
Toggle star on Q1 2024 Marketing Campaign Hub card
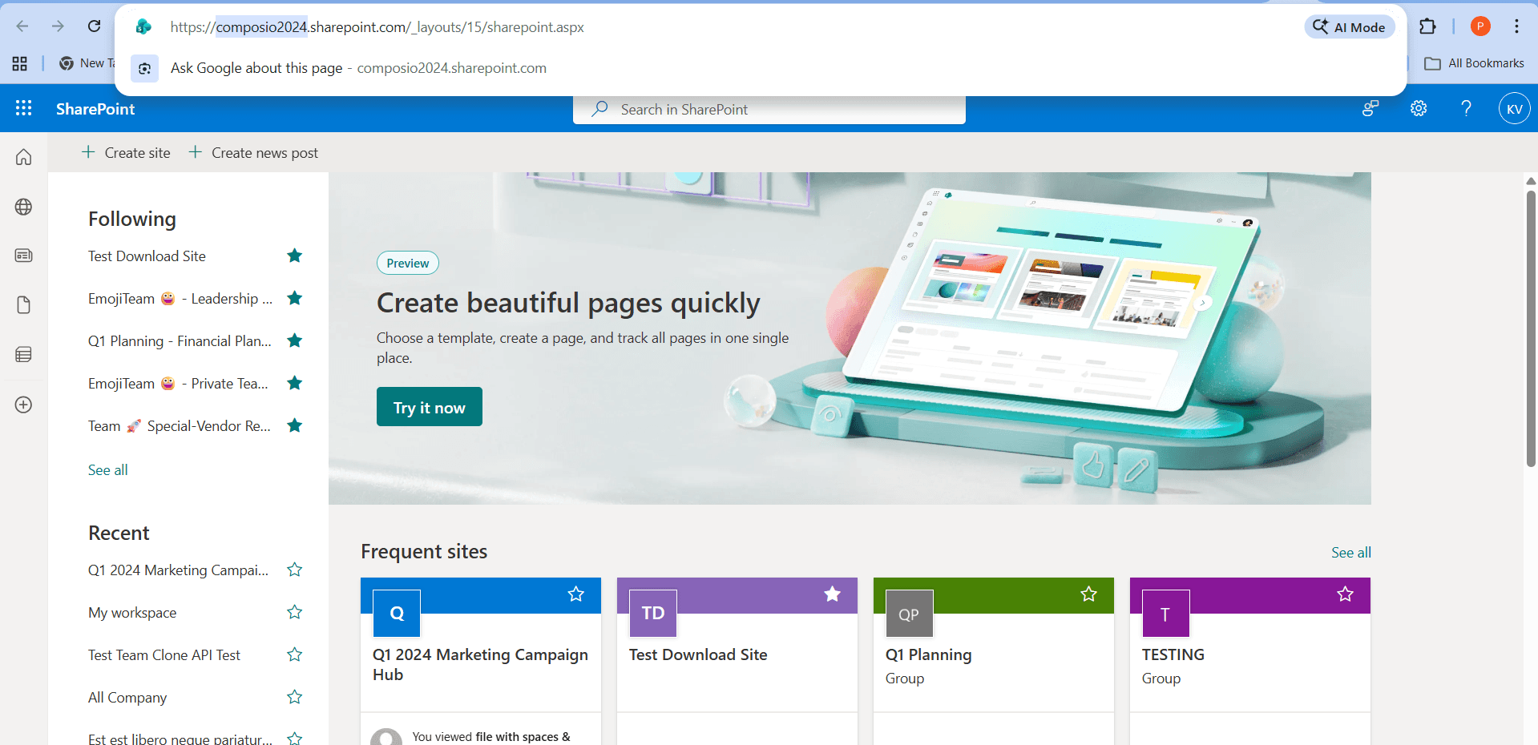pos(576,594)
